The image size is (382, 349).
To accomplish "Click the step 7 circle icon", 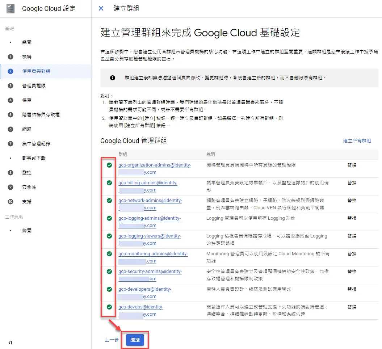I will click(10, 144).
